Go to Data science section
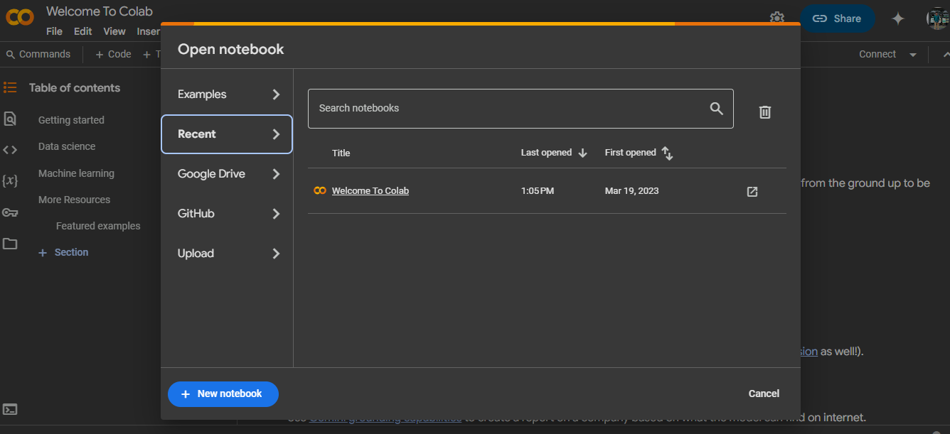This screenshot has width=950, height=434. coord(67,146)
